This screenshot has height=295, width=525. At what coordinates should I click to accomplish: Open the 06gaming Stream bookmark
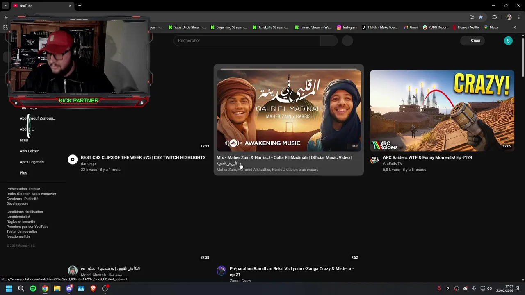click(229, 27)
